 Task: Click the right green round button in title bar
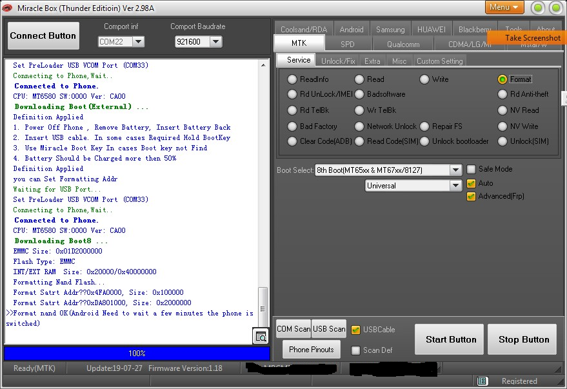pos(555,8)
